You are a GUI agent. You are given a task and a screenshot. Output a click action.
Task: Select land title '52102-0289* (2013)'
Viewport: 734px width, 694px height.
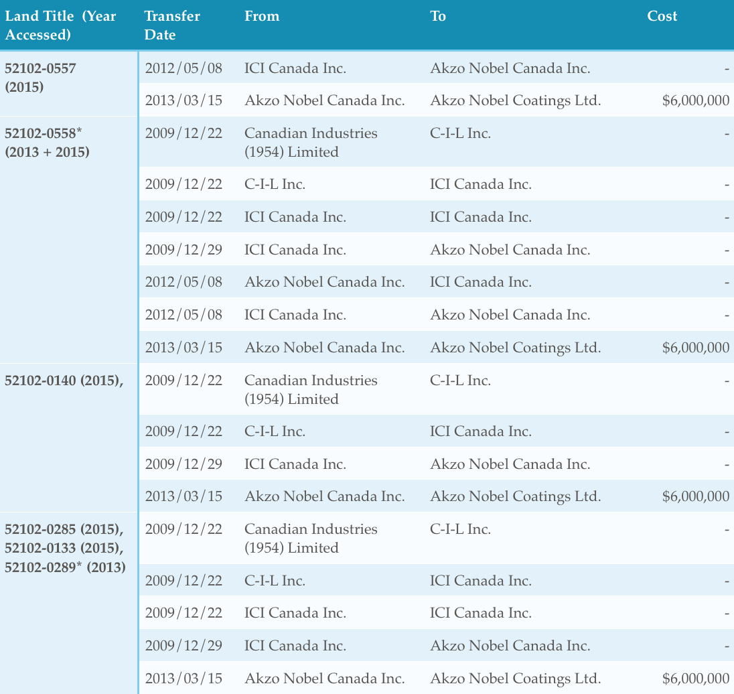[x=65, y=567]
